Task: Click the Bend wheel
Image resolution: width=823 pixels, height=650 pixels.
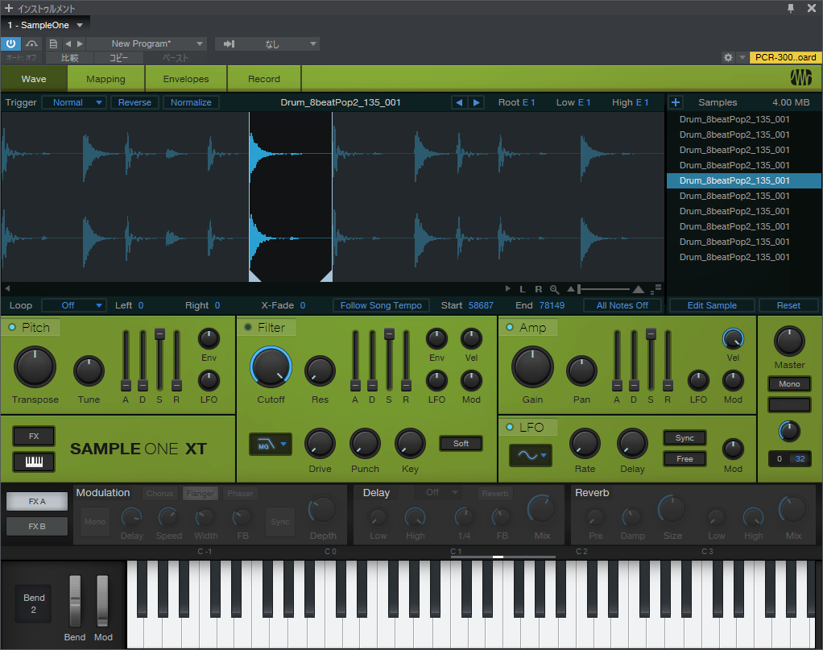Action: (75, 601)
